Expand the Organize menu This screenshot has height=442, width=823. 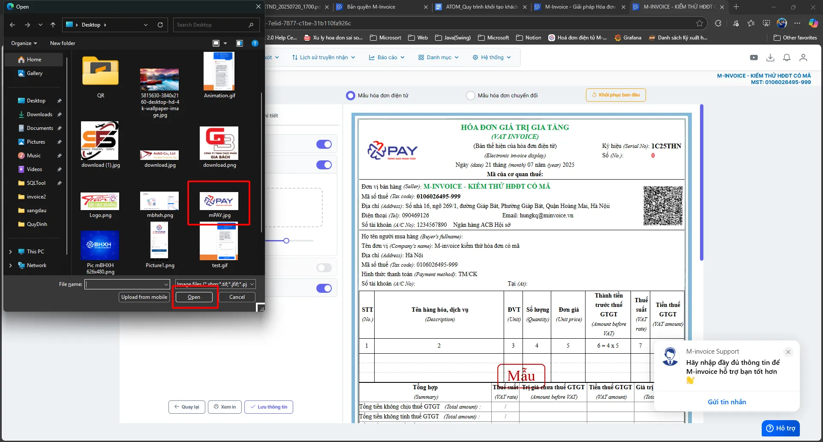(x=24, y=43)
